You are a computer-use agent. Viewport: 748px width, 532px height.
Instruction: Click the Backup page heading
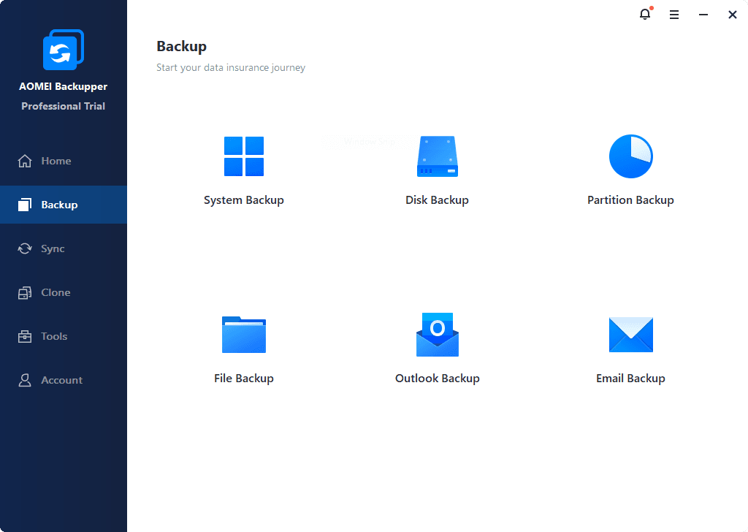(x=182, y=46)
